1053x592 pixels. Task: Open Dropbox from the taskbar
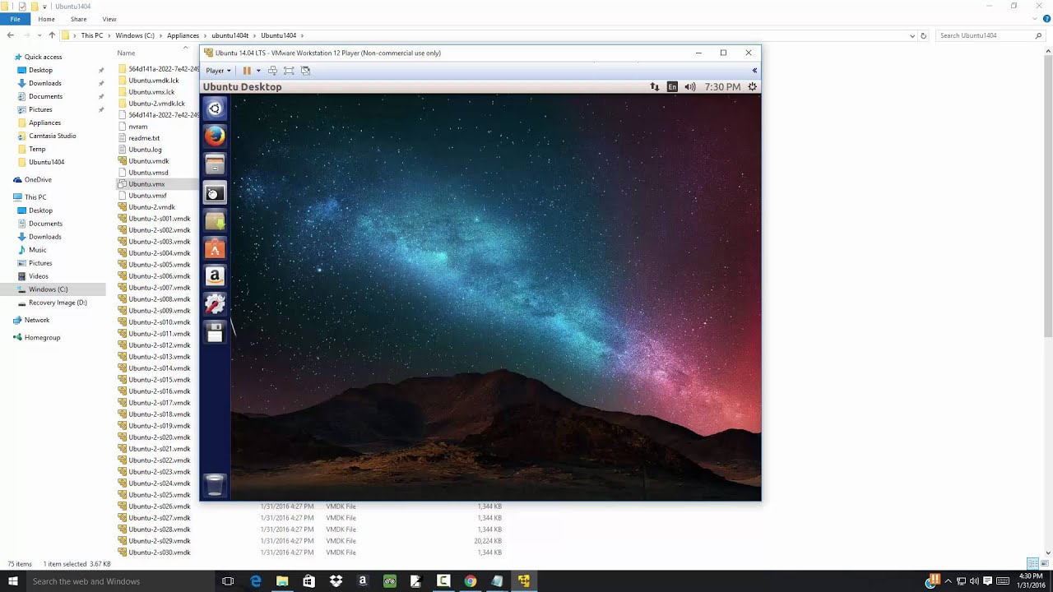(336, 581)
